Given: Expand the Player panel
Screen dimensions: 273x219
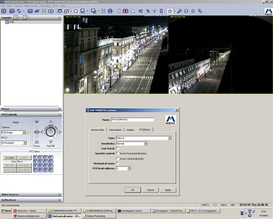Looking at the screenshot, I should [x=59, y=109].
